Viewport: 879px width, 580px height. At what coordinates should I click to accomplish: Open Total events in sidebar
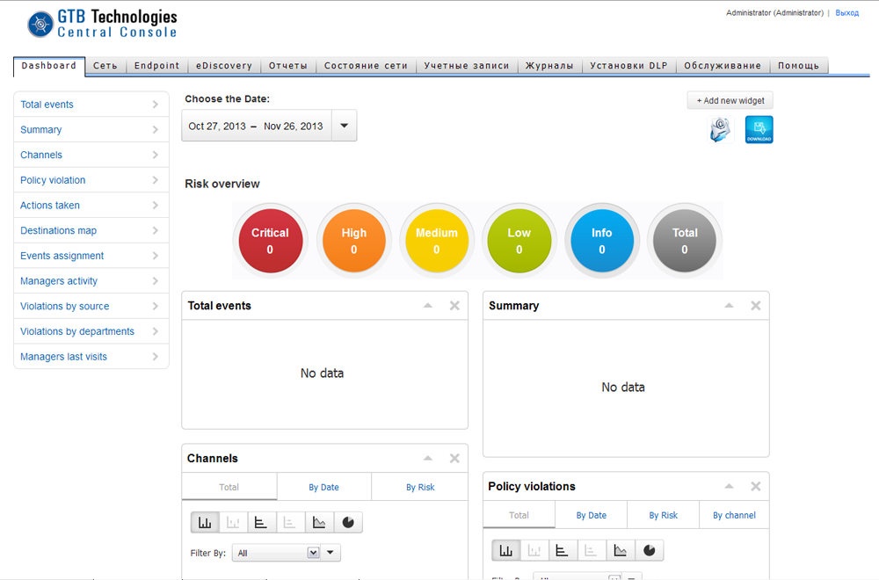pyautogui.click(x=91, y=105)
